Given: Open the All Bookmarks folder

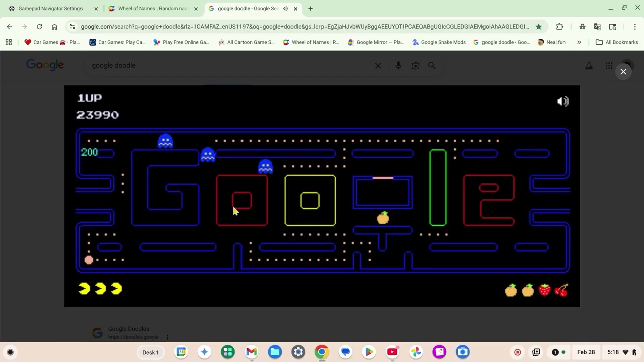Looking at the screenshot, I should coord(616,42).
